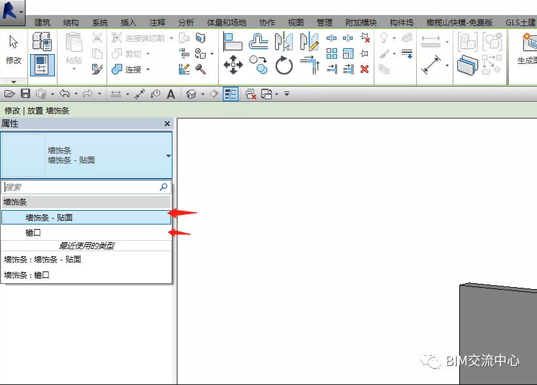537x385 pixels.
Task: Click the Open folder icon
Action: point(10,94)
